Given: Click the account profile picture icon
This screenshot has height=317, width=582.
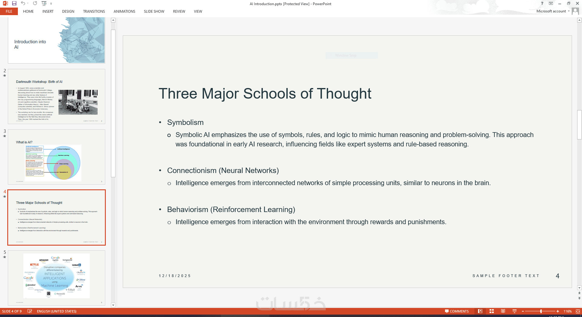Looking at the screenshot, I should tap(575, 11).
